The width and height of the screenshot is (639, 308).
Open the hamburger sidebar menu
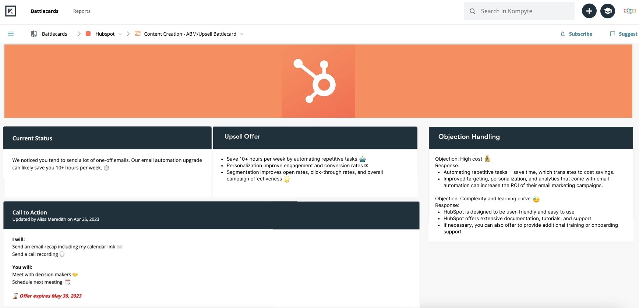[x=11, y=34]
